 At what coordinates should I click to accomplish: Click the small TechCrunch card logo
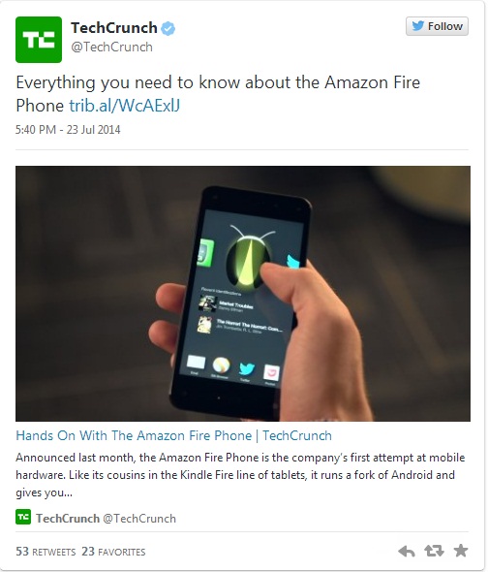(23, 518)
